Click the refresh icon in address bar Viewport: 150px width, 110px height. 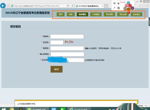73,6
